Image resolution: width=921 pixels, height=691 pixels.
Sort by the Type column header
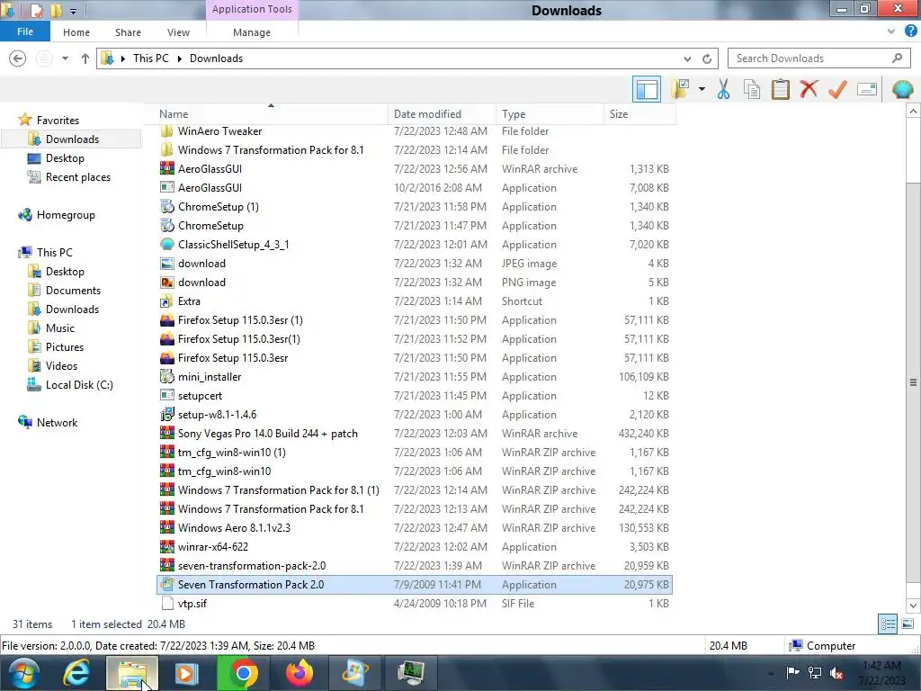[550, 114]
